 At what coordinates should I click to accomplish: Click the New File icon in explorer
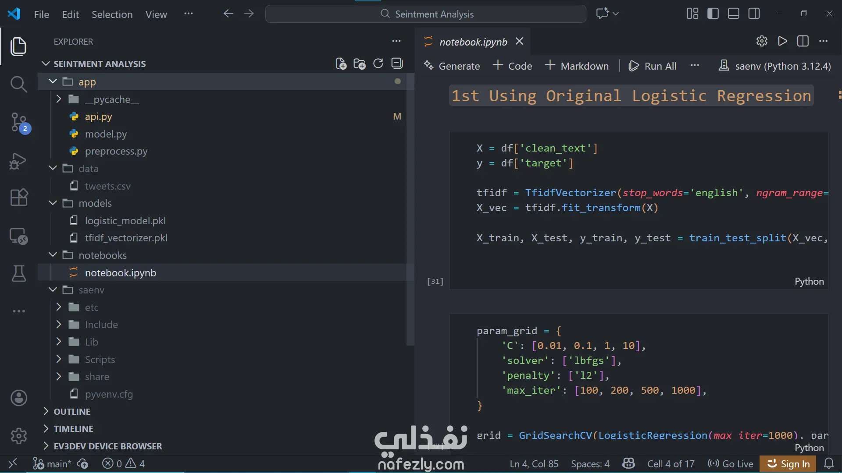pos(341,64)
